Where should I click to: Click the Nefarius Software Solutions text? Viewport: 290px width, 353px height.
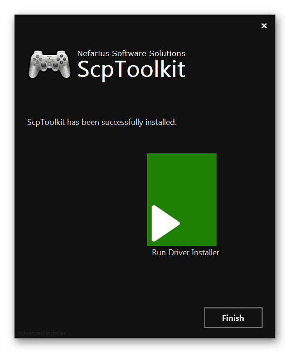coord(131,53)
